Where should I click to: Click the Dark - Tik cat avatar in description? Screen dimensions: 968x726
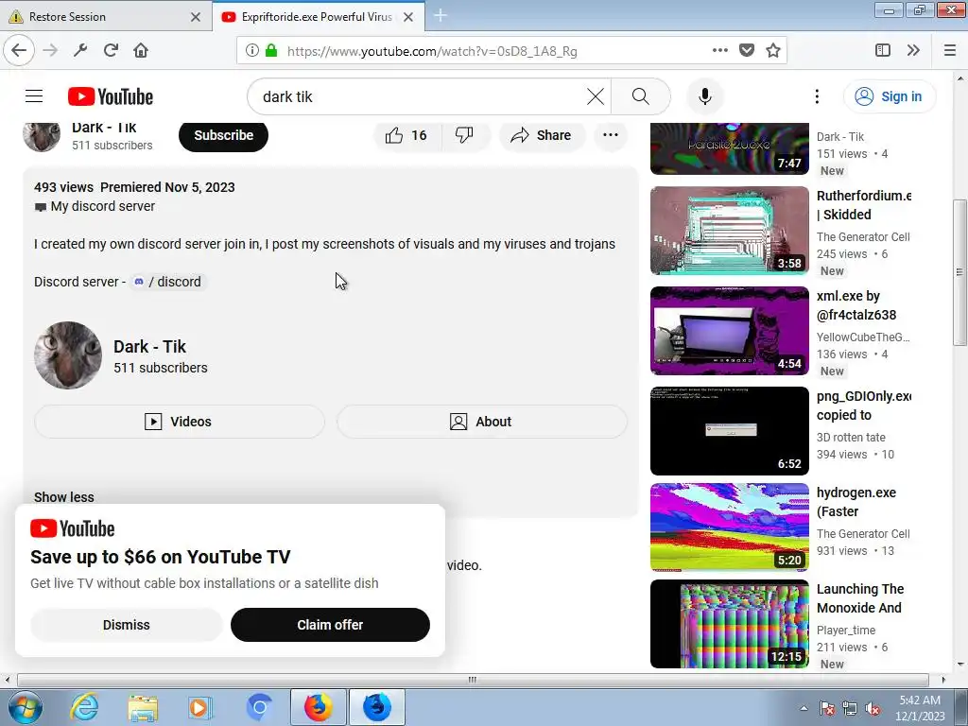click(x=68, y=355)
